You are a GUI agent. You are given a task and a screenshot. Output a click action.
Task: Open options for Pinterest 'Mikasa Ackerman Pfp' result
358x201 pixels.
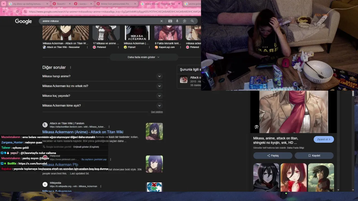tap(110, 159)
